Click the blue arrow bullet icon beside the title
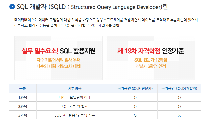 click(x=12, y=7)
